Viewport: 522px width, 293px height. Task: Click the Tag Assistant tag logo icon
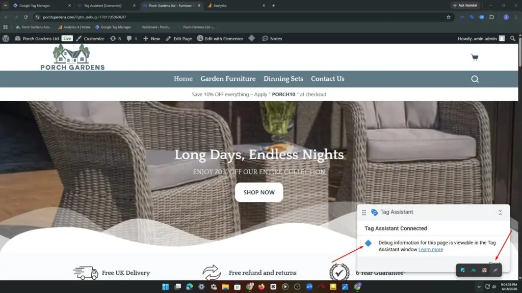375,212
